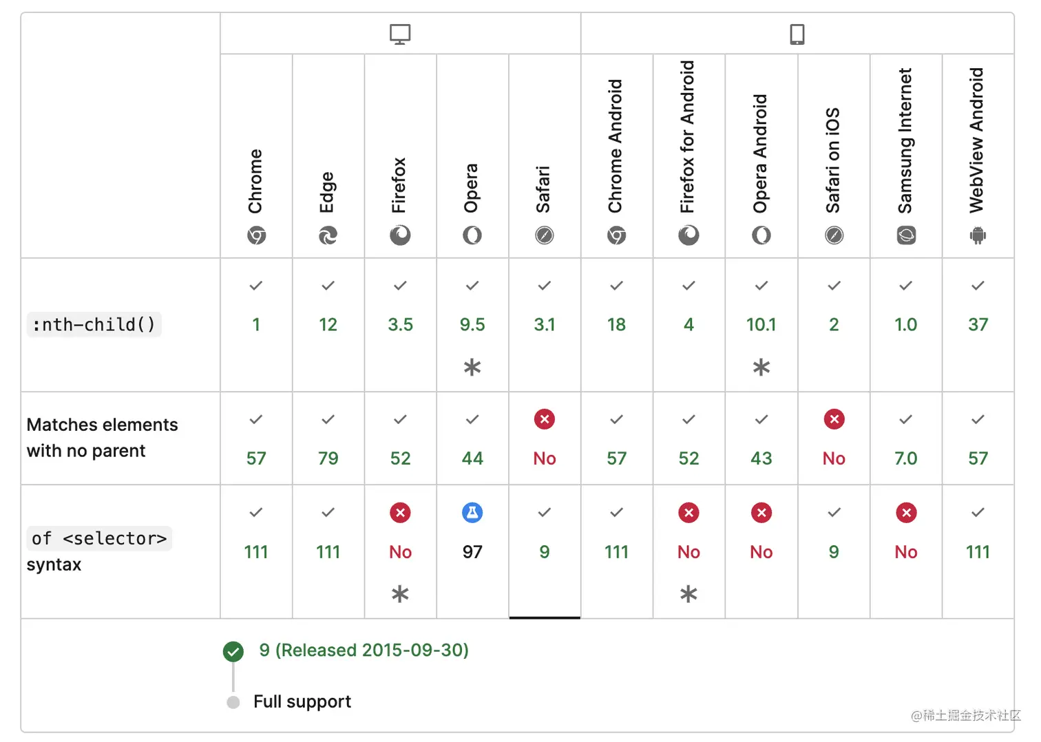Click the Edge browser logo icon

[x=328, y=236]
